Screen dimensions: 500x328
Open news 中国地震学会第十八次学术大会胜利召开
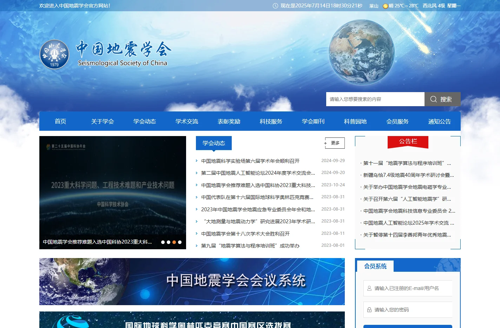click(245, 234)
